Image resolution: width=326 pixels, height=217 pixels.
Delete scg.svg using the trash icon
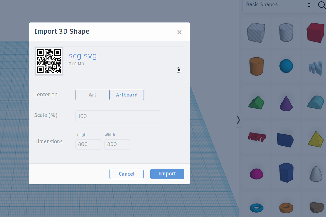(178, 70)
